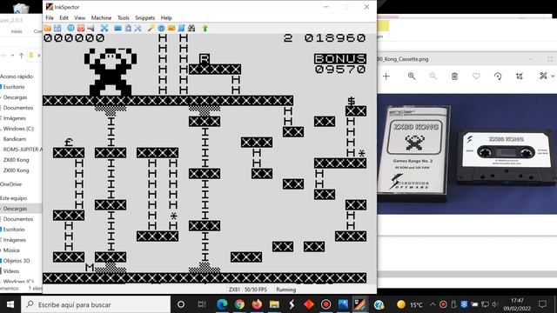Open Firefox from the taskbar

point(257,304)
